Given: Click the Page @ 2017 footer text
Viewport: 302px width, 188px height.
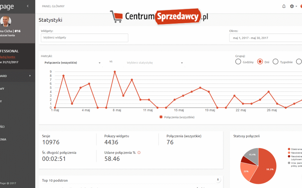Looking at the screenshot, I should [8, 183].
